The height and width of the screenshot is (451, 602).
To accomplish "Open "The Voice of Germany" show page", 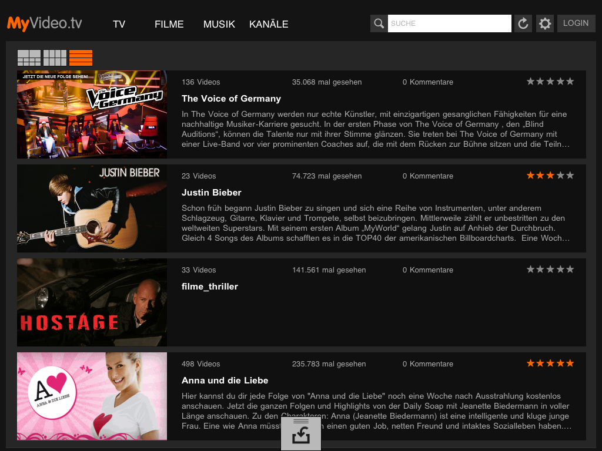I will 231,99.
